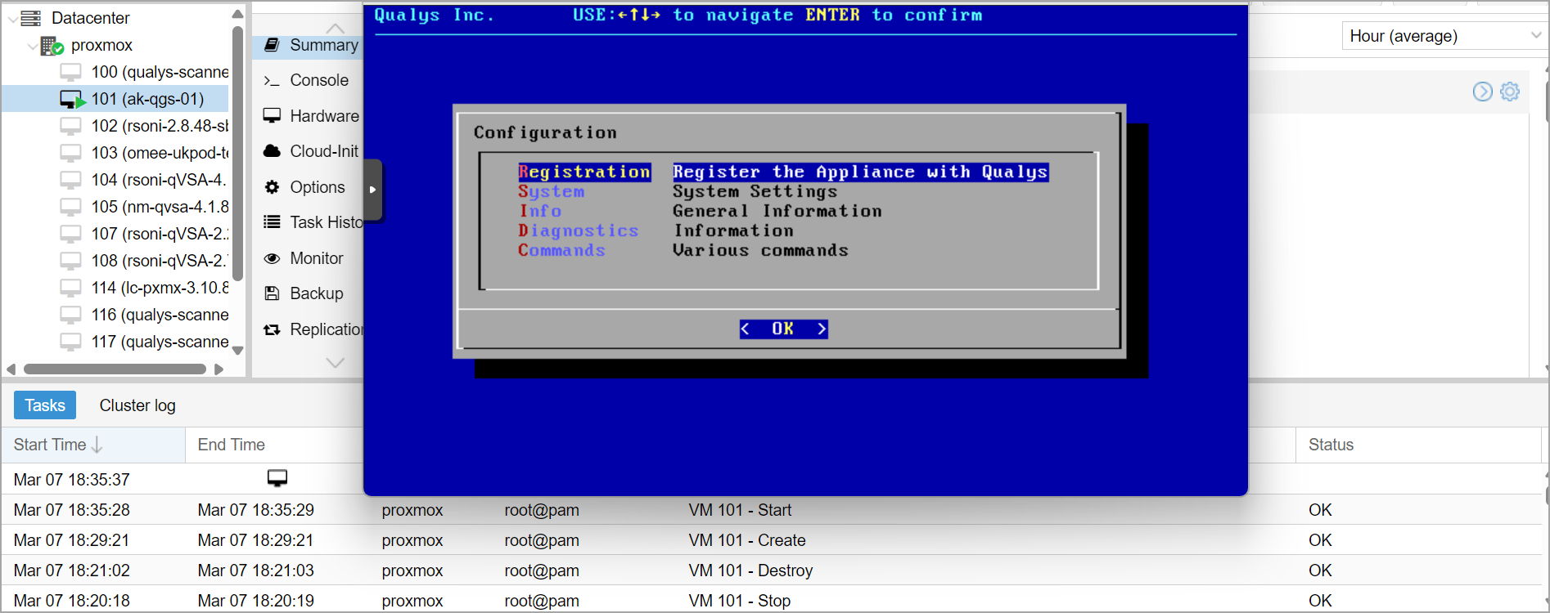Click the Summary book icon
This screenshot has width=1550, height=613.
click(273, 45)
